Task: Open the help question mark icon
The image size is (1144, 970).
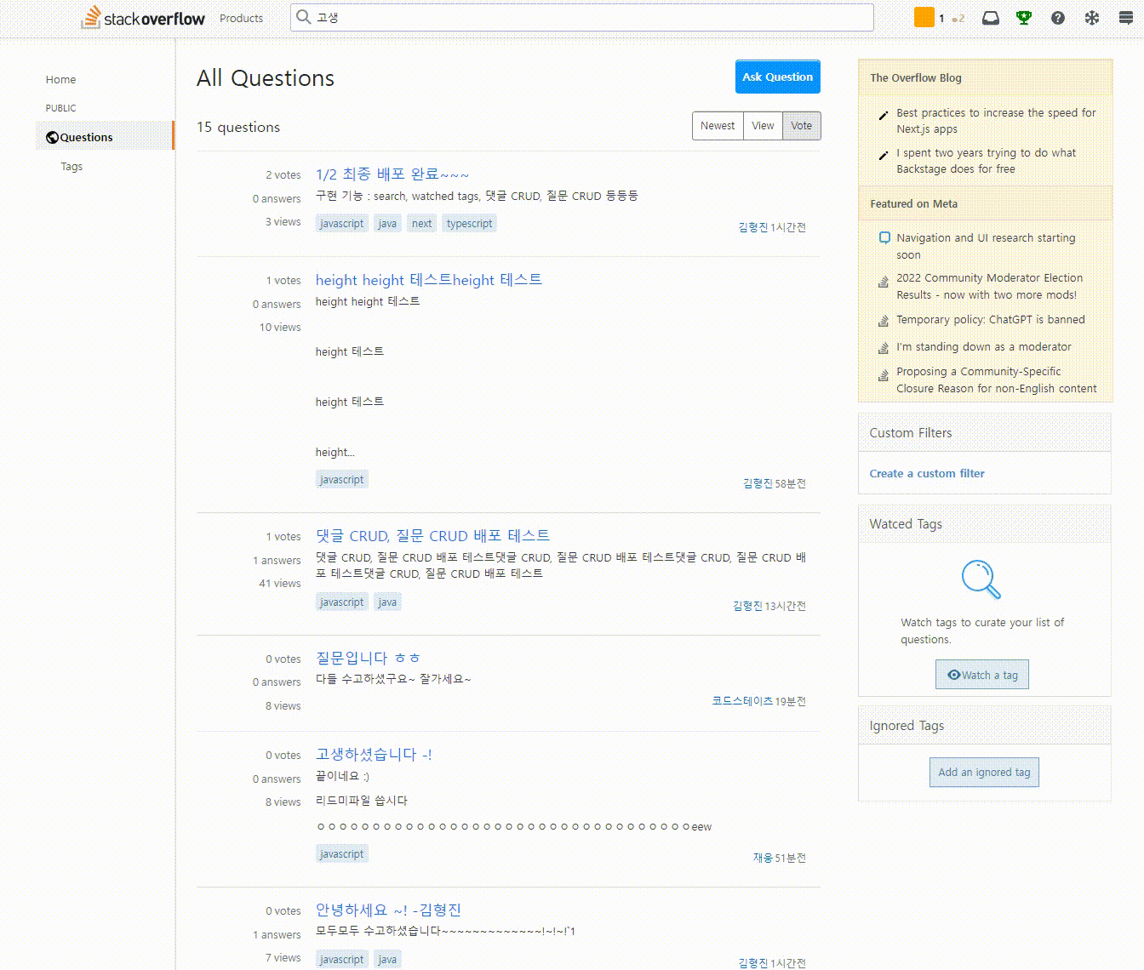Action: tap(1057, 16)
